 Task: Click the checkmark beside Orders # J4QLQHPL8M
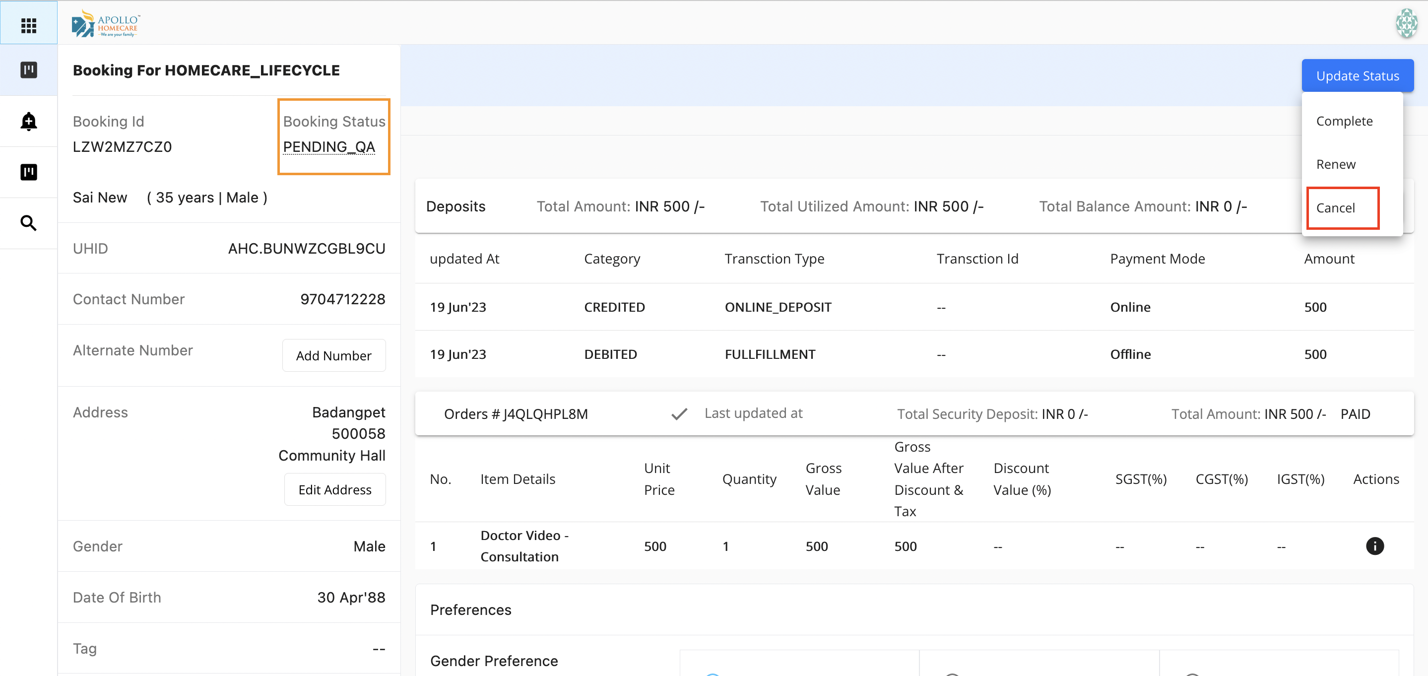coord(679,414)
